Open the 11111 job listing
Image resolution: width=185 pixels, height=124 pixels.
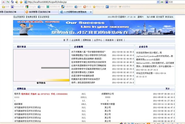coord(17,97)
